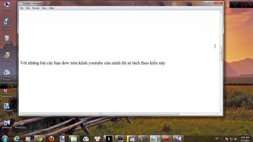Screen dimensions: 253x142
Task: Select the ProShow Producer desktop icon
Action: point(7,24)
